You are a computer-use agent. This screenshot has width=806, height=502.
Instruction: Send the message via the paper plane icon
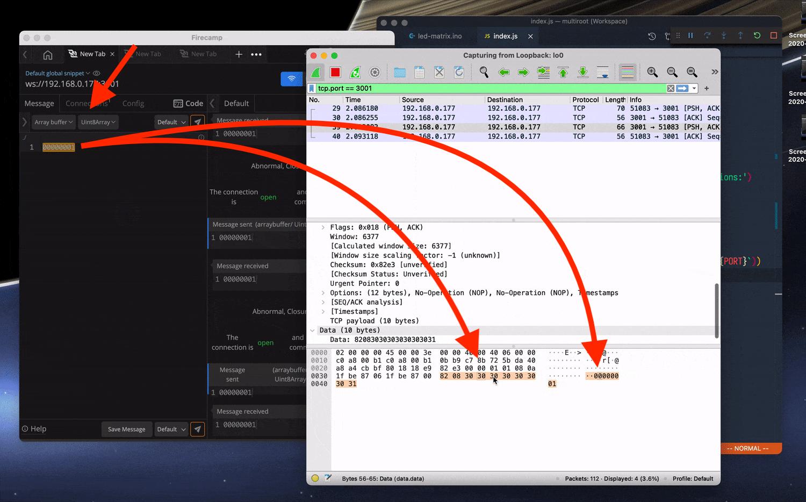tap(198, 121)
